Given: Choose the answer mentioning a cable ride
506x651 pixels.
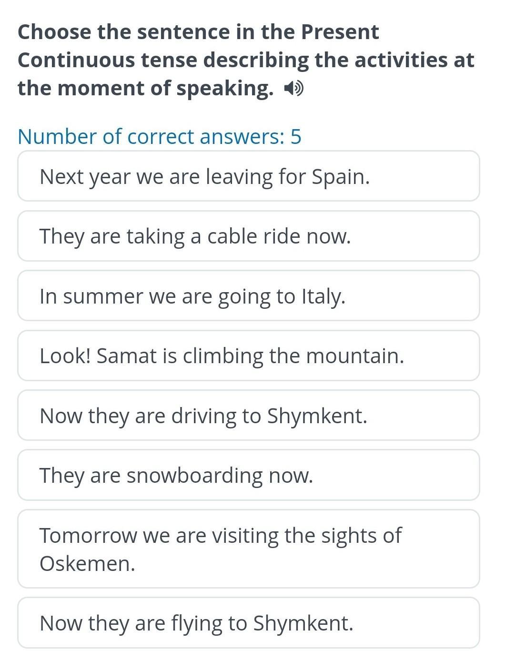Looking at the screenshot, I should pos(249,236).
